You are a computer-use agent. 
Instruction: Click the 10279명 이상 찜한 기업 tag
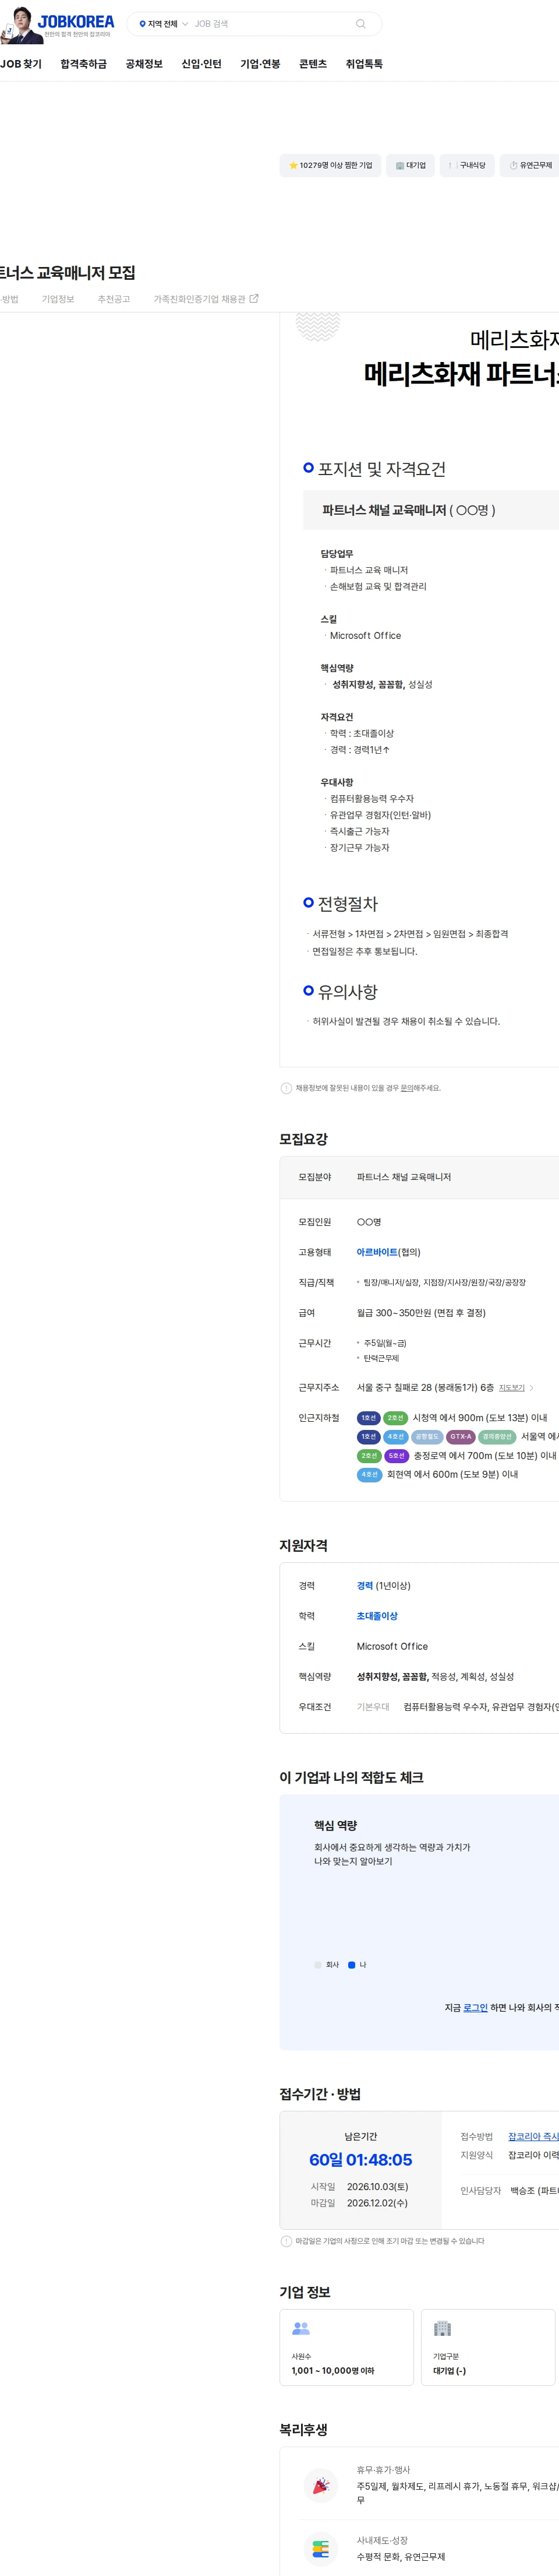330,165
